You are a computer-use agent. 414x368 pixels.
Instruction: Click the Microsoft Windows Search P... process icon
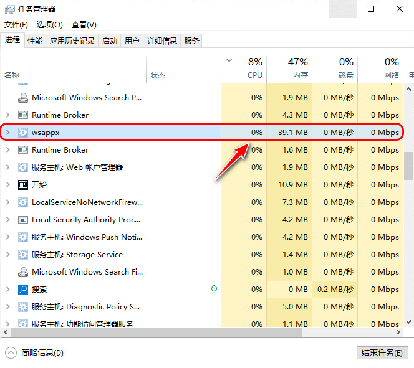(23, 98)
